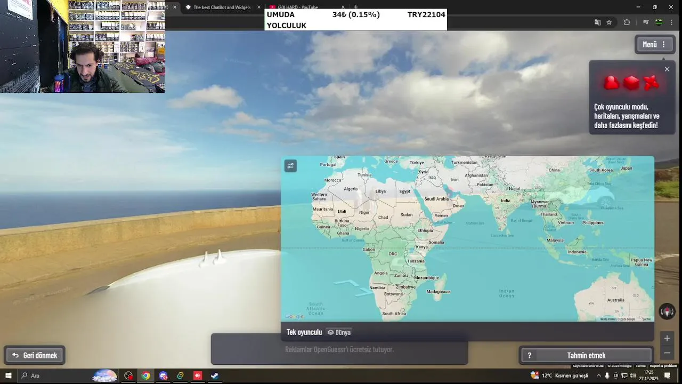The width and height of the screenshot is (682, 384).
Task: Open the notification center icon
Action: (x=668, y=375)
